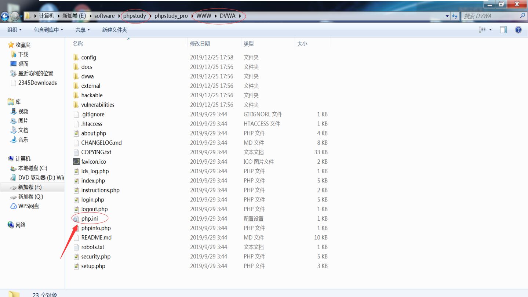This screenshot has width=528, height=297.
Task: Click the back navigation arrow icon
Action: pyautogui.click(x=4, y=16)
